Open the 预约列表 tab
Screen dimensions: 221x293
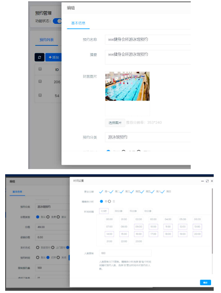[47, 40]
